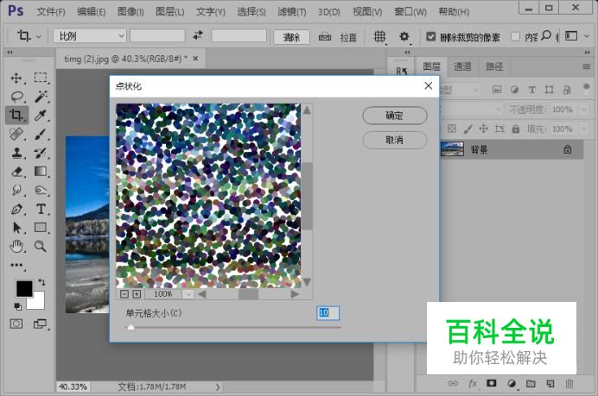Select the Gradient tool
The width and height of the screenshot is (598, 396).
[x=41, y=172]
